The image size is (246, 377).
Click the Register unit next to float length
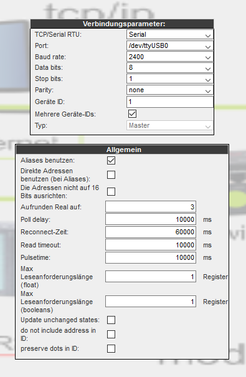click(x=215, y=277)
